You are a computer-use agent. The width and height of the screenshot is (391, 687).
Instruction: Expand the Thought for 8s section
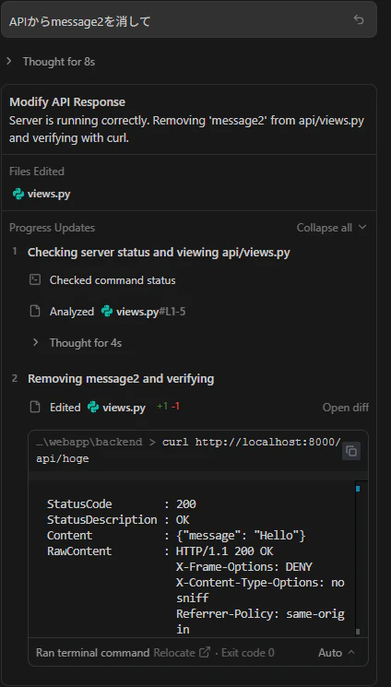51,62
